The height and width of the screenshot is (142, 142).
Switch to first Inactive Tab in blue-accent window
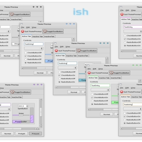[38, 37]
